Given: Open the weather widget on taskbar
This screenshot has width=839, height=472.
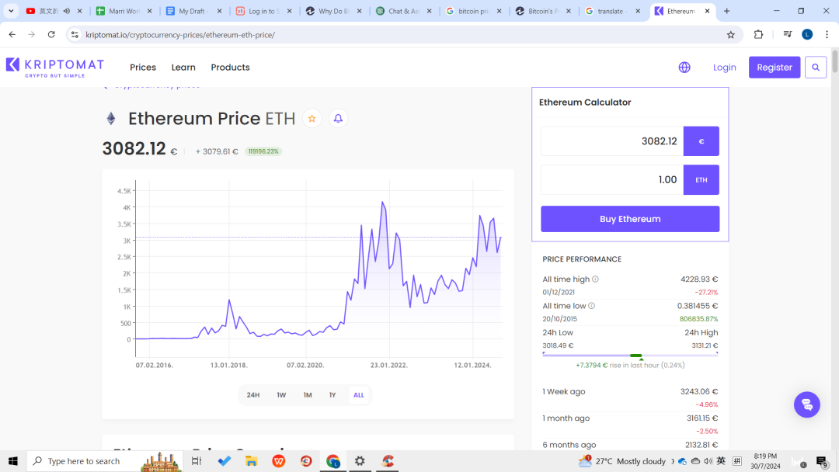Looking at the screenshot, I should point(622,461).
